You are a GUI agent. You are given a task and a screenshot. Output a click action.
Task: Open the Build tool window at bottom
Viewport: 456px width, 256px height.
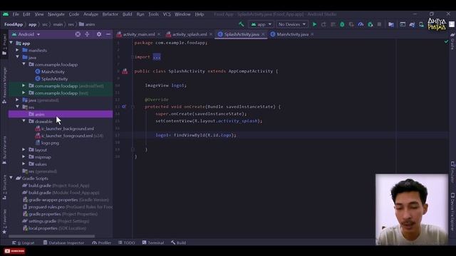(179, 242)
